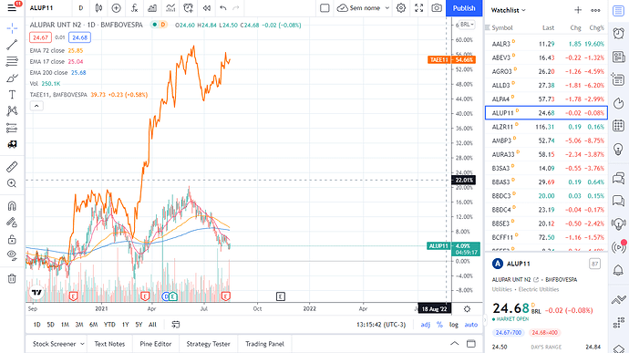Image resolution: width=629 pixels, height=353 pixels.
Task: Select the brush drawing tool
Action: pos(12,78)
